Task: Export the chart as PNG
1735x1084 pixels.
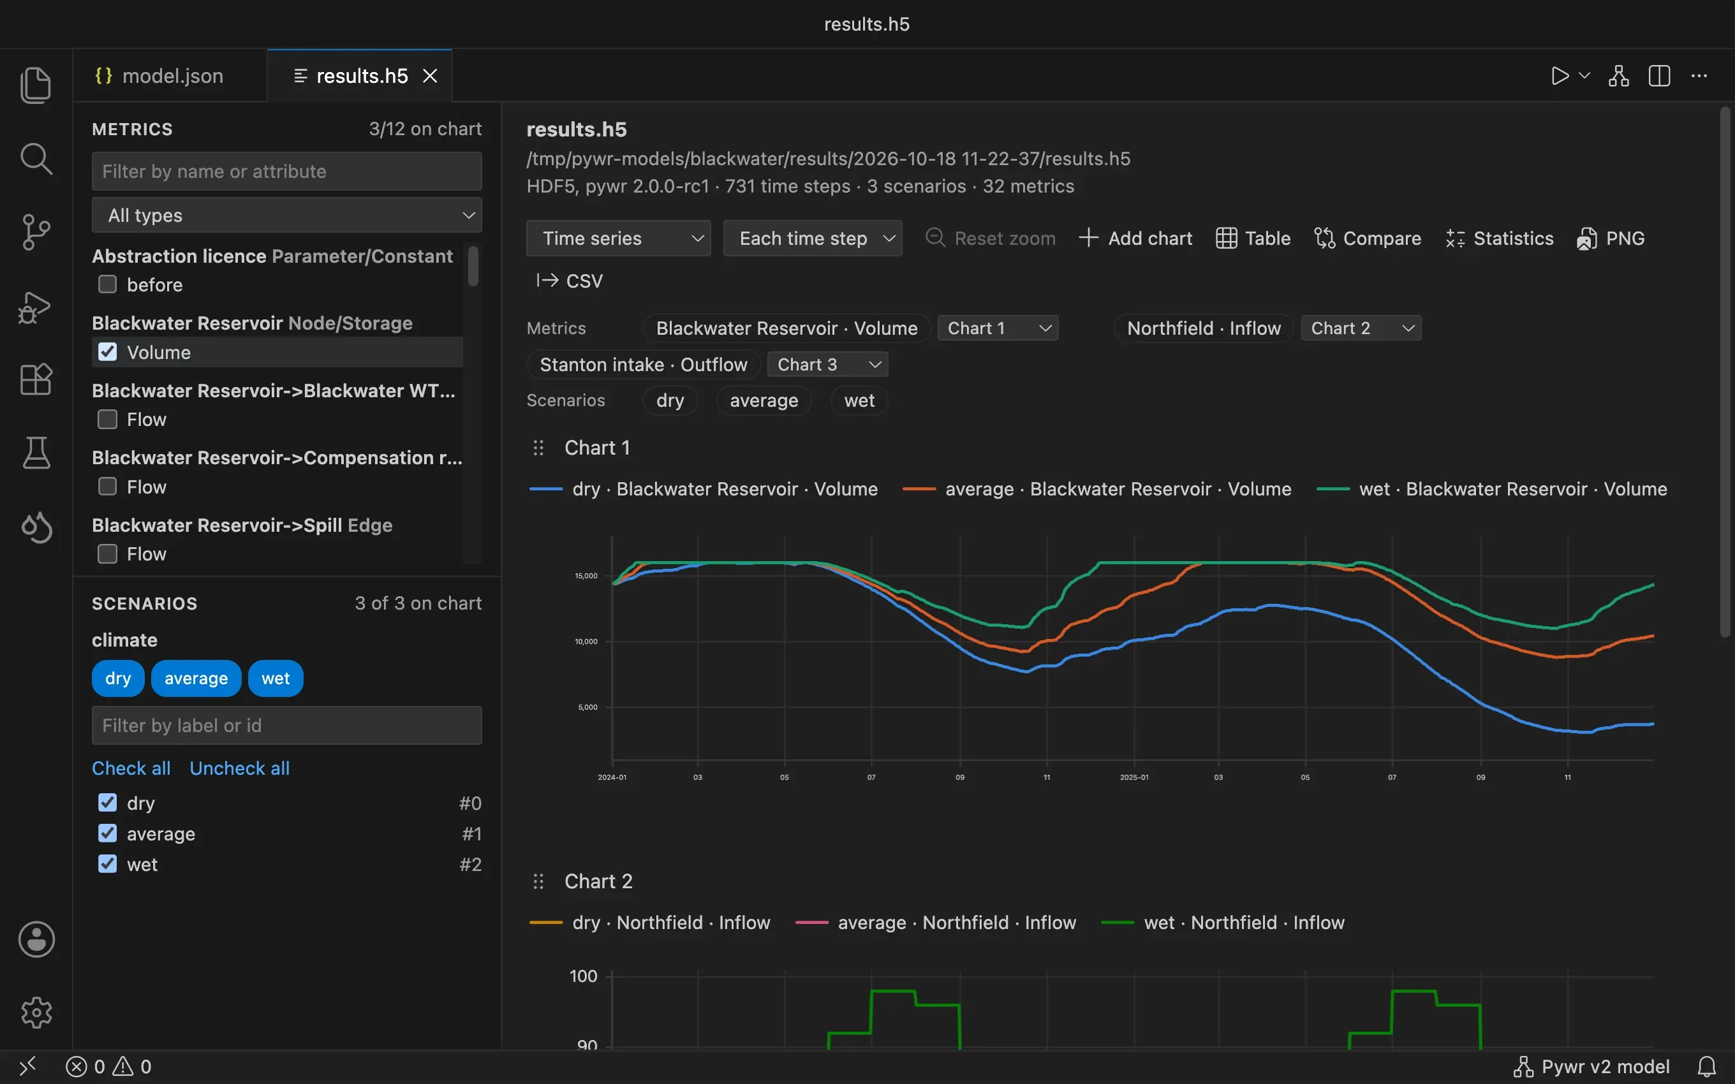Action: (1610, 238)
